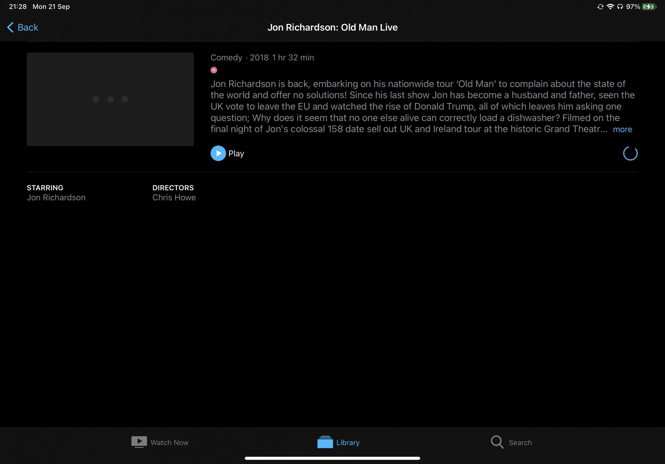
Task: Tap the headphones status icon
Action: click(x=620, y=7)
